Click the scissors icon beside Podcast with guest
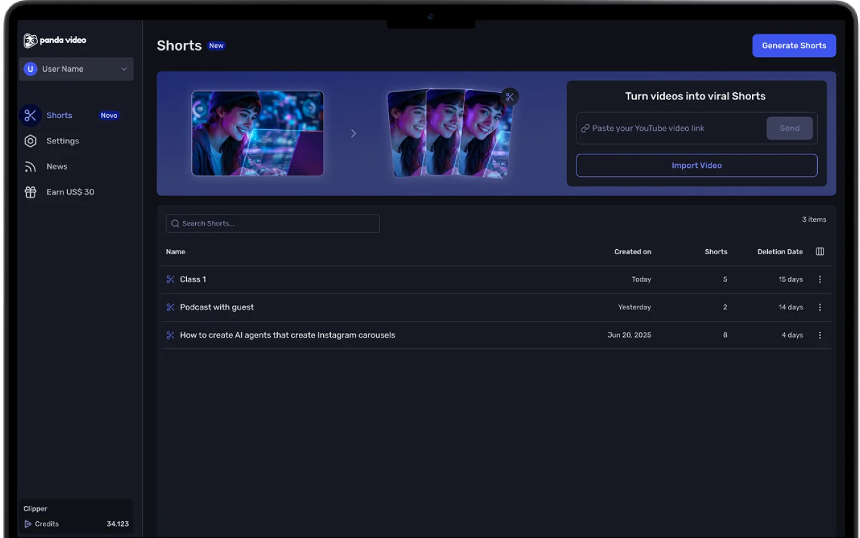 (x=170, y=307)
